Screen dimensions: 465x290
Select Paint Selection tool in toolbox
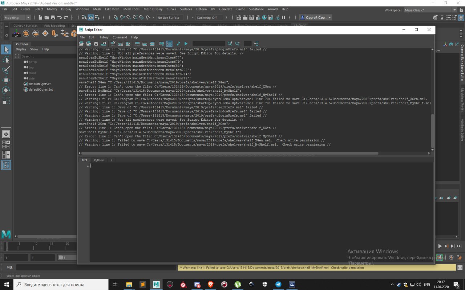6,70
